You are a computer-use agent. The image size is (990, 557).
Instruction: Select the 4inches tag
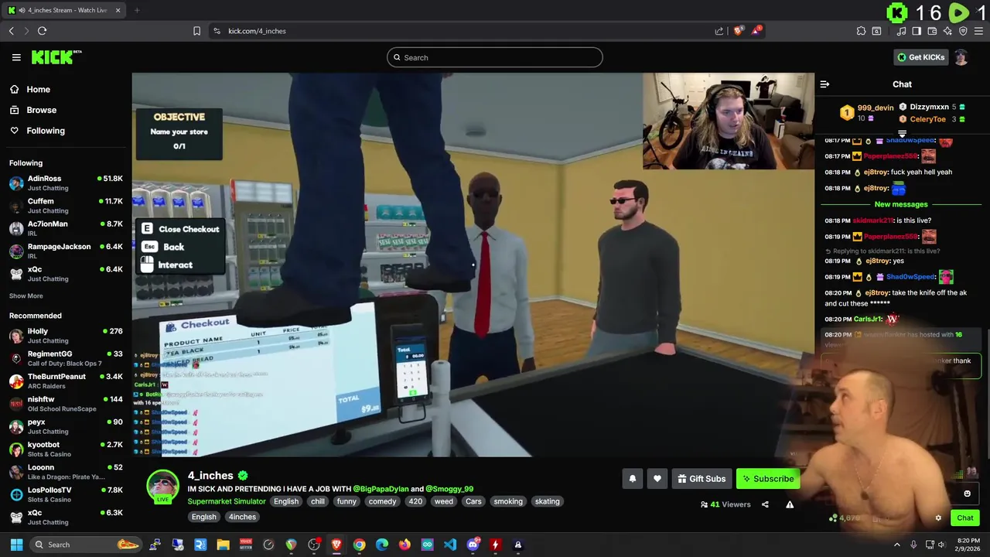pyautogui.click(x=242, y=517)
